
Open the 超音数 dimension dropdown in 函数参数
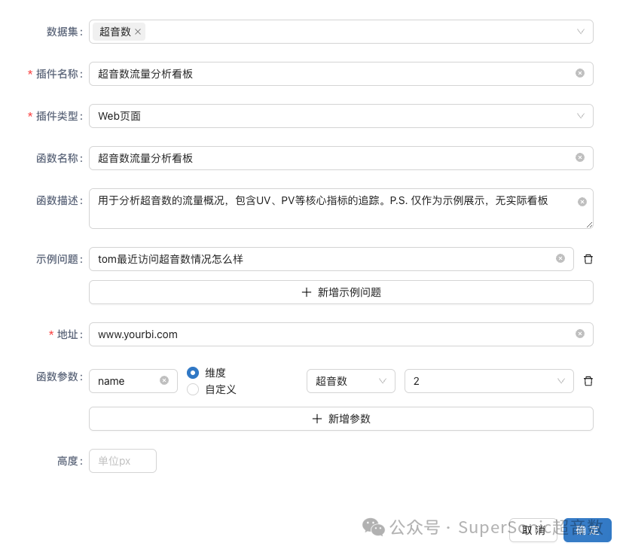coord(383,381)
